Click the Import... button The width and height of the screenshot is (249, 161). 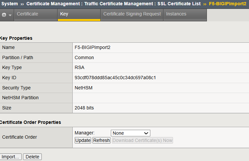pos(10,157)
